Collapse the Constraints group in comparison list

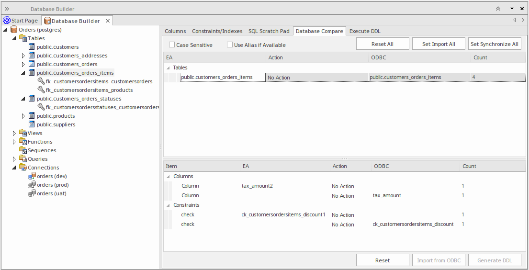[168, 205]
